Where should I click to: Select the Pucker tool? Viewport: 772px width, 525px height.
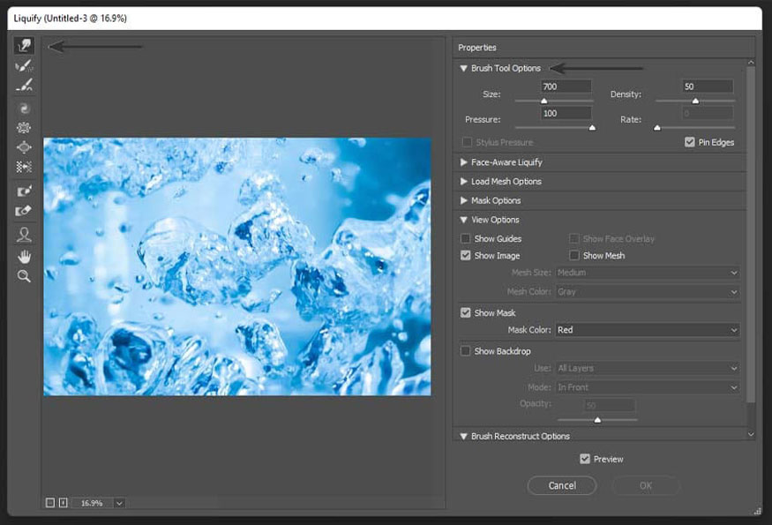(24, 128)
